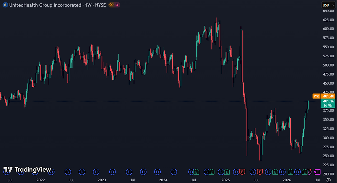Viewport: 337px width, 183px height.
Task: Open the January 2026 green earnings marker
Action: [290, 172]
